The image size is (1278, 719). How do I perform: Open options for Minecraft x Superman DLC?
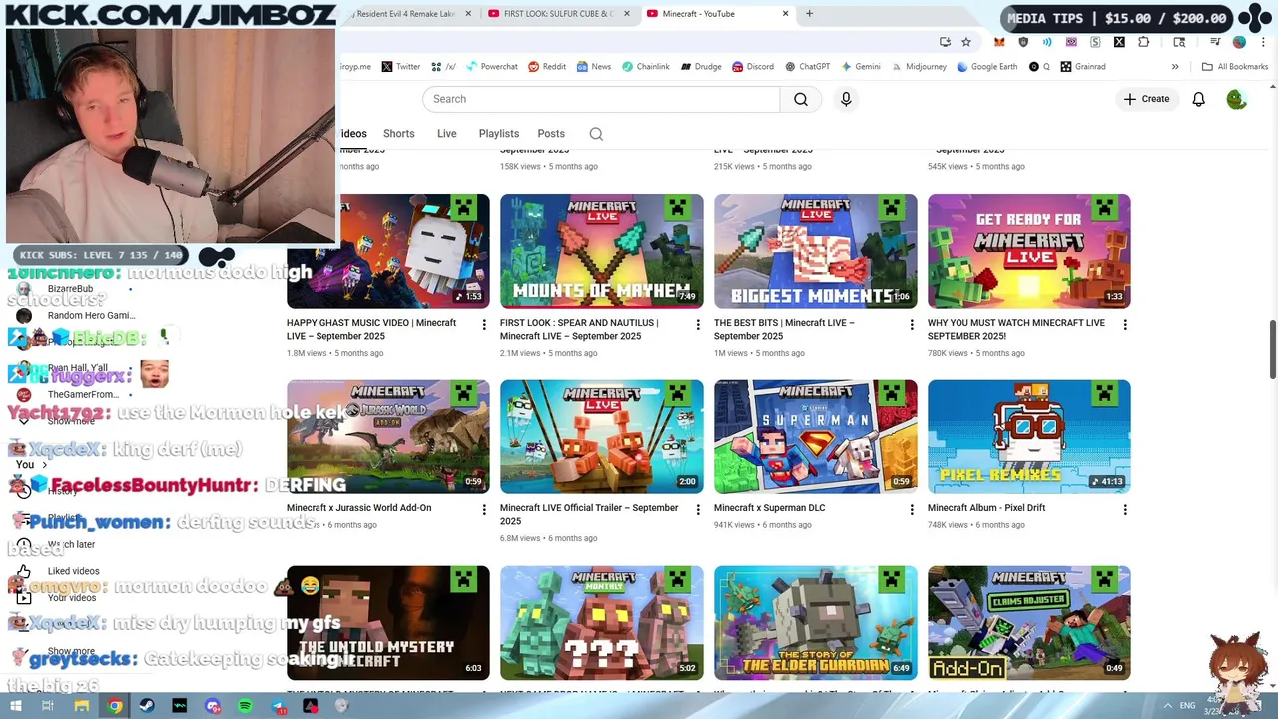tap(912, 510)
